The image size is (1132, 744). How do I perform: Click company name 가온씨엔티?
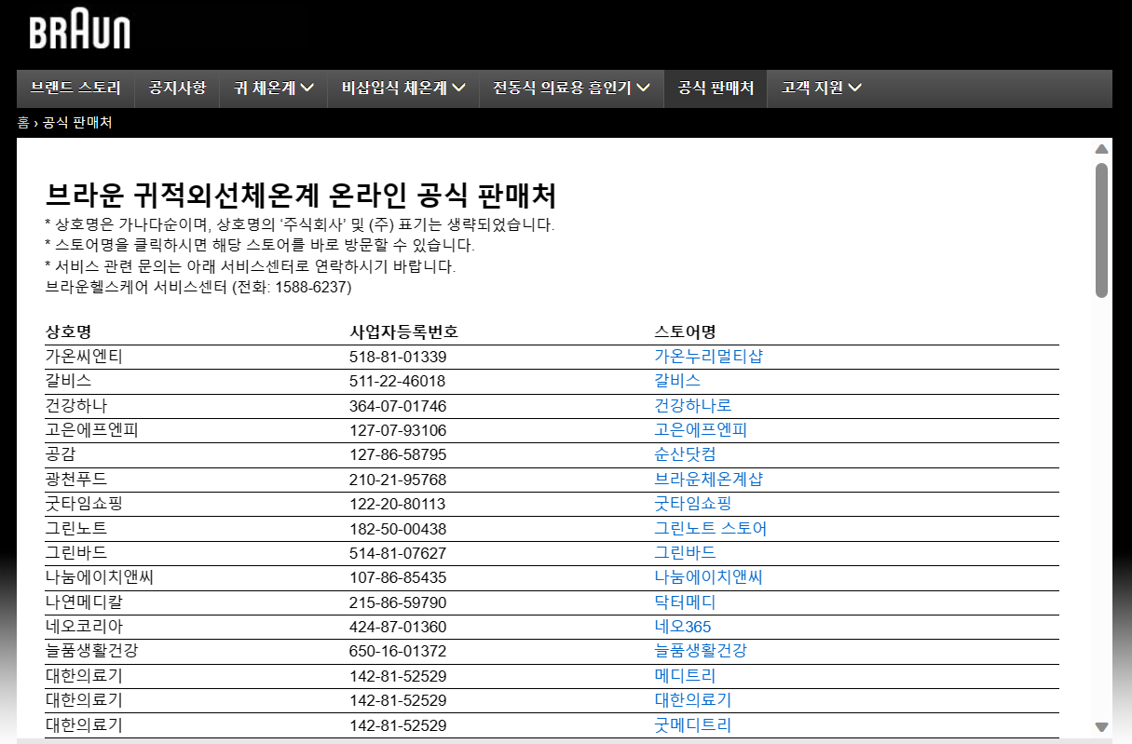click(x=84, y=357)
